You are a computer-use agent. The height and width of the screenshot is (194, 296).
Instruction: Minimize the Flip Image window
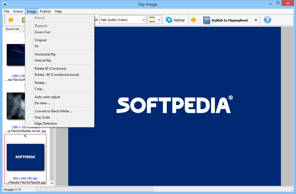[x=270, y=3]
